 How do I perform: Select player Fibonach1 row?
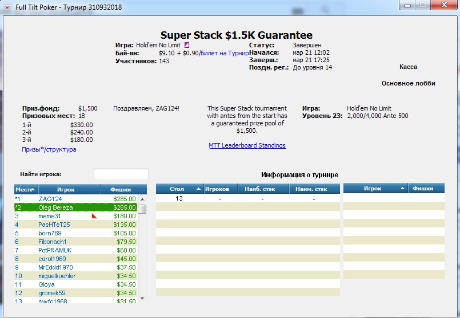click(x=75, y=242)
